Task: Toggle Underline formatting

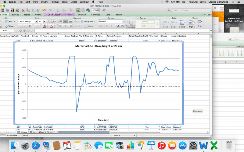Action: coord(29,26)
